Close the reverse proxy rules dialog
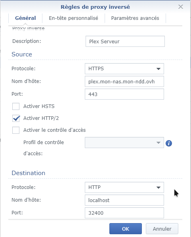Image resolution: width=191 pixels, height=237 pixels. pyautogui.click(x=181, y=7)
